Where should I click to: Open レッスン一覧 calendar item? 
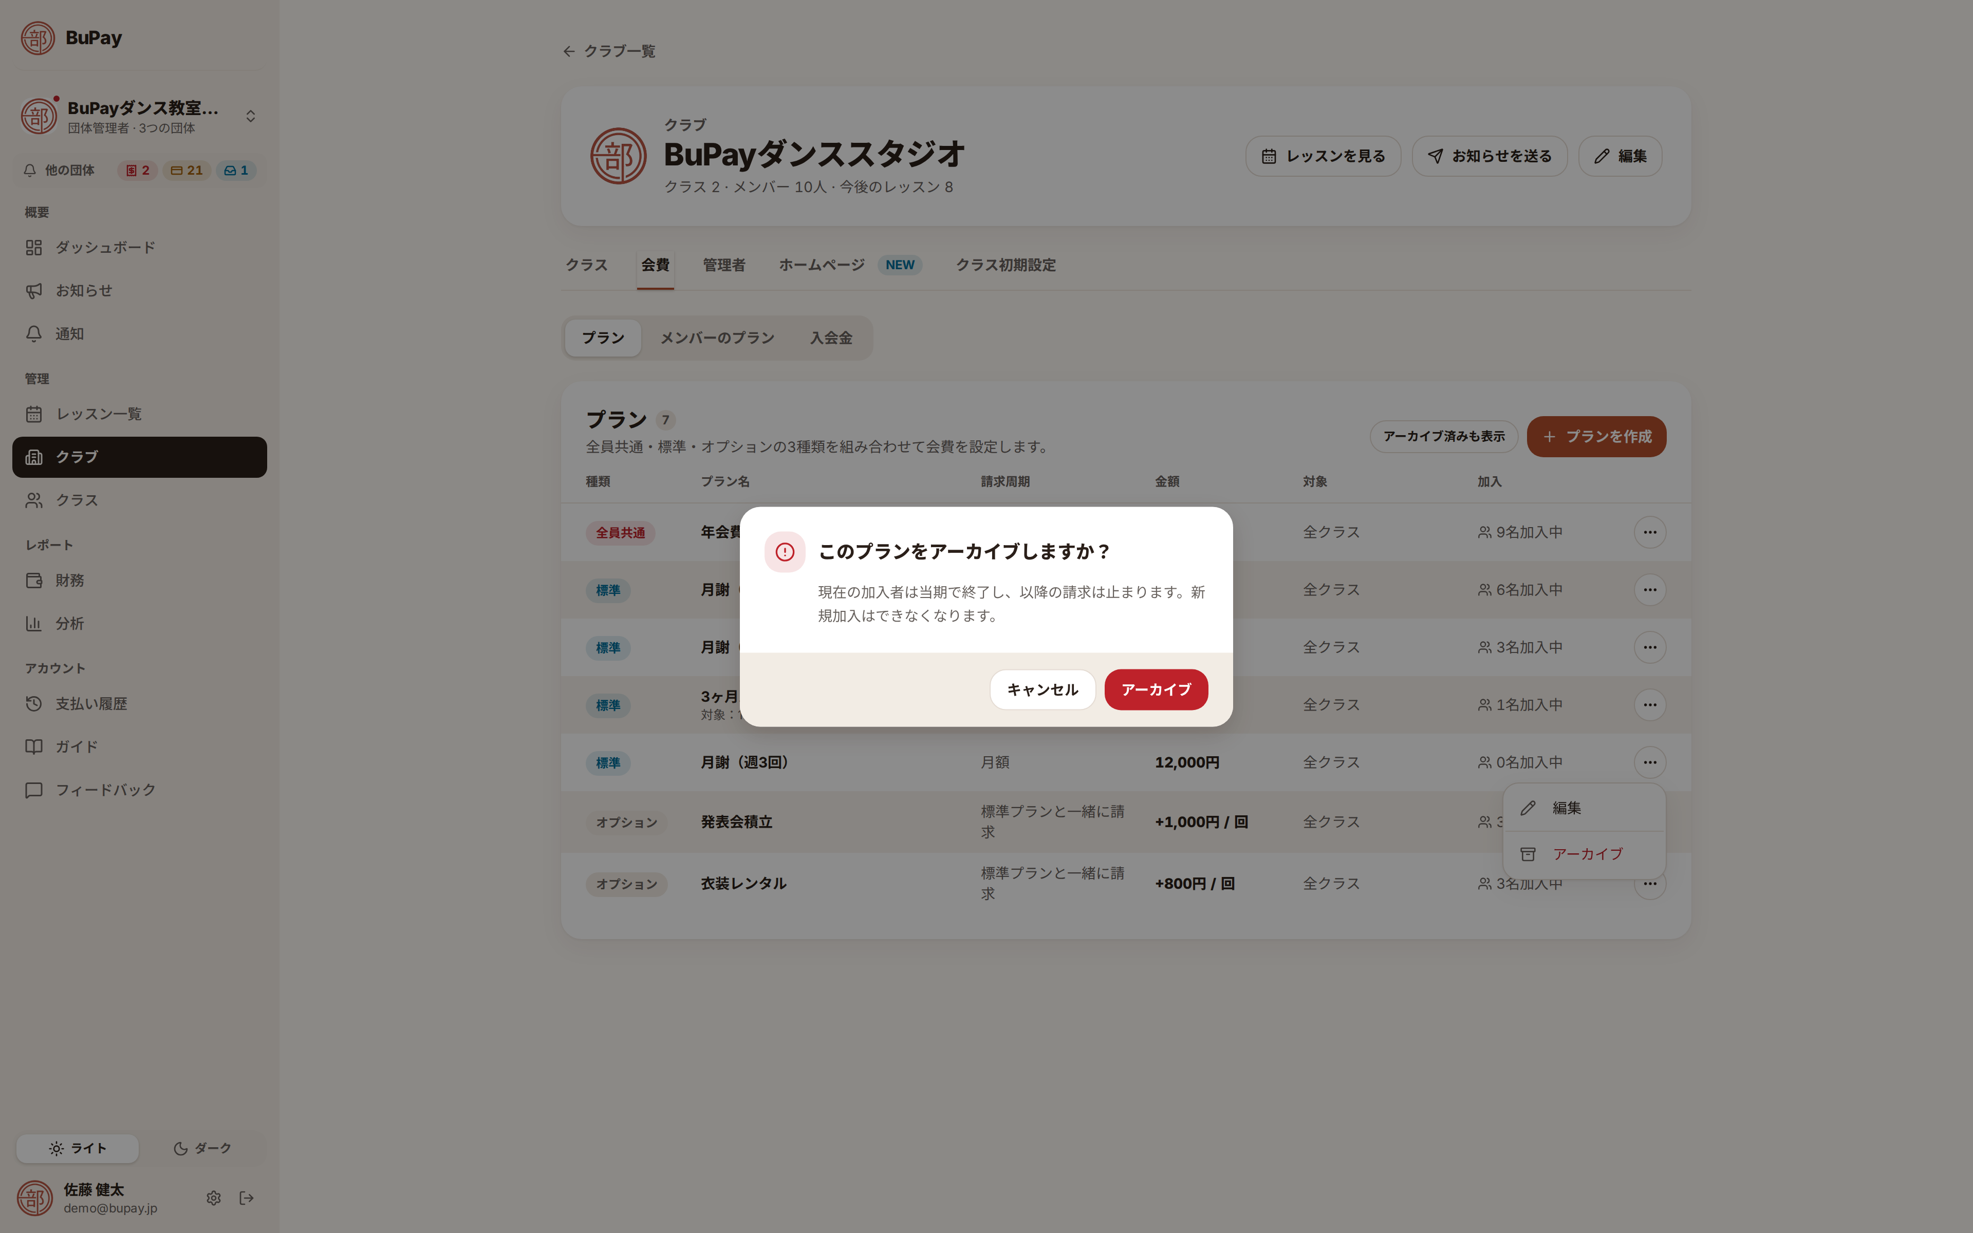(x=139, y=414)
